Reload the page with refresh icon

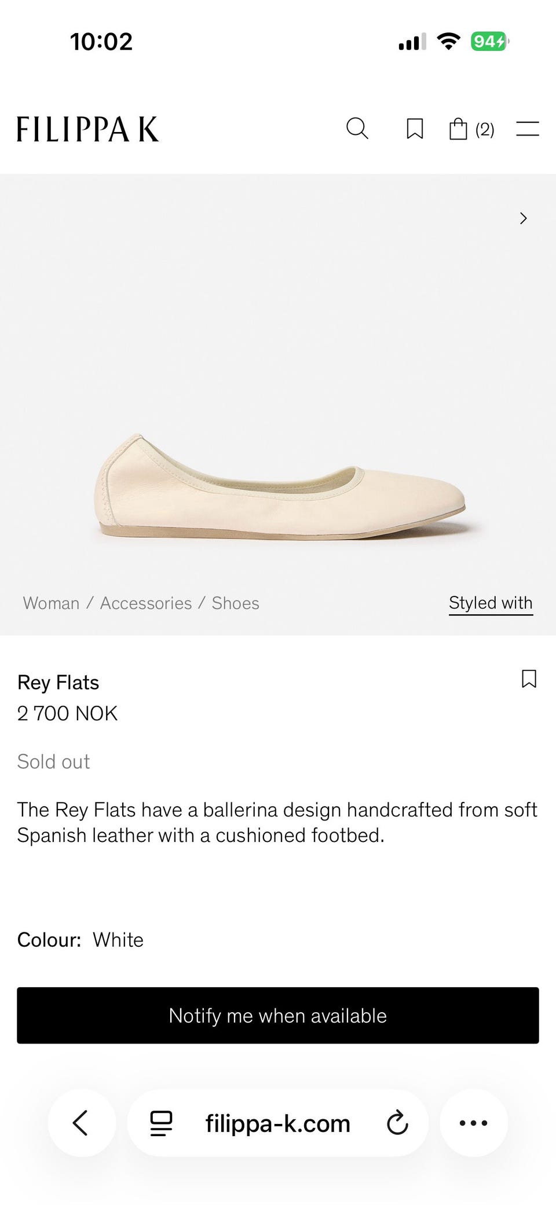(397, 1123)
